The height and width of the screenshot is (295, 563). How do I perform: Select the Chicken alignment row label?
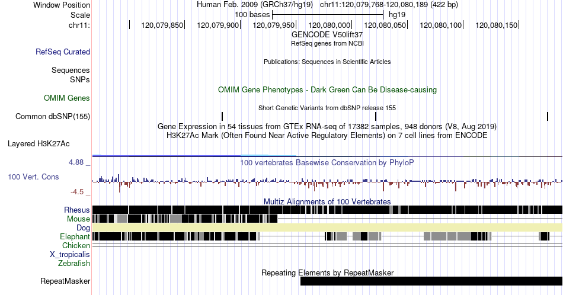76,245
